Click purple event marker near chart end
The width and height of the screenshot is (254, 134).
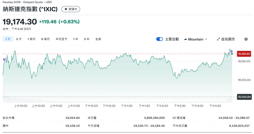[231, 52]
